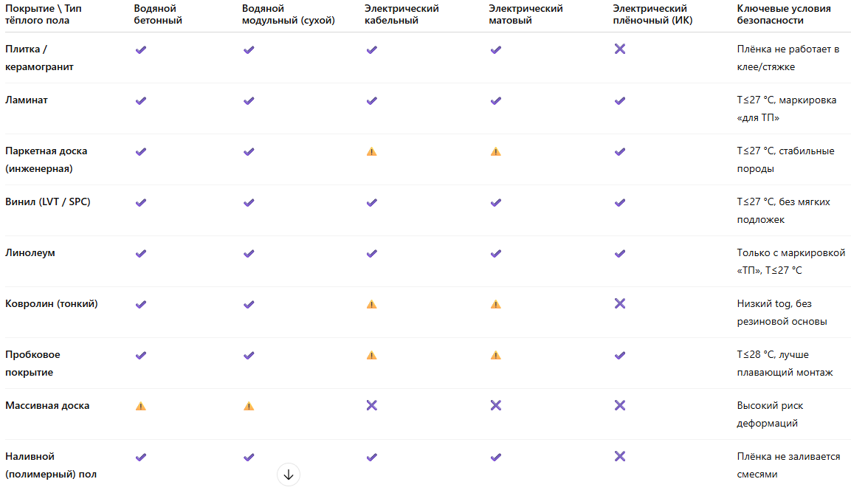851x493 pixels.
Task: Click warning icon for solid wood, concrete water floor
Action: (140, 406)
